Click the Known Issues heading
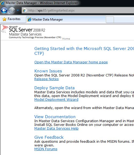This screenshot has height=155, width=134. [x=48, y=71]
